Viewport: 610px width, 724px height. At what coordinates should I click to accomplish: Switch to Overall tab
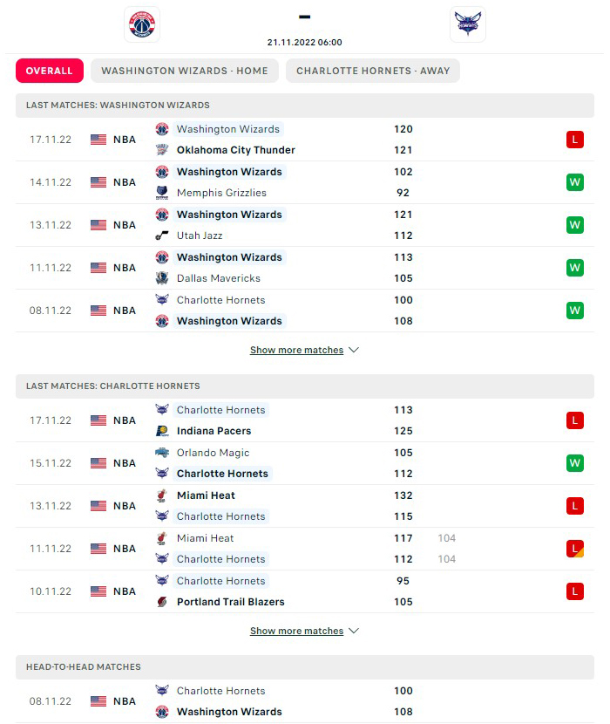point(50,71)
